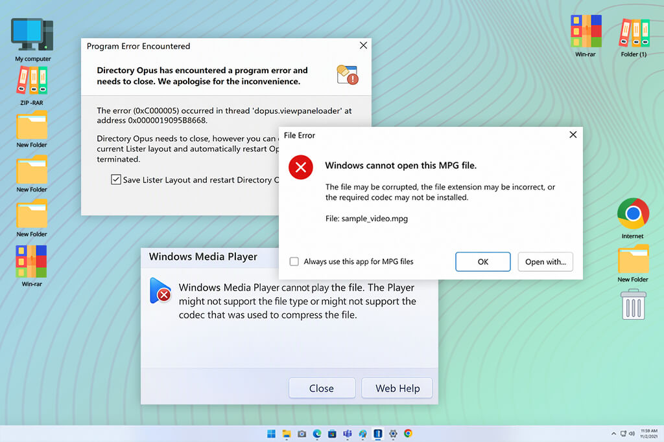The height and width of the screenshot is (442, 664).
Task: Launch Chrome from the taskbar
Action: (x=408, y=434)
